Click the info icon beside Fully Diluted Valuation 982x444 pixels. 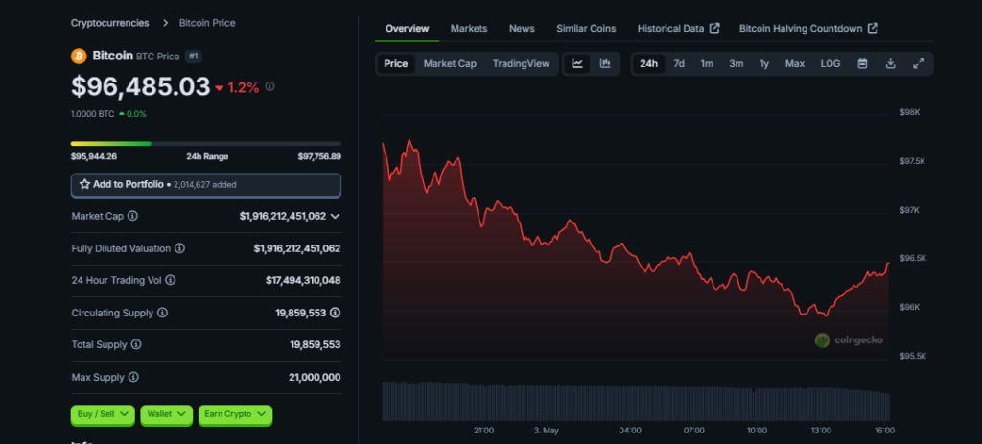click(x=179, y=248)
